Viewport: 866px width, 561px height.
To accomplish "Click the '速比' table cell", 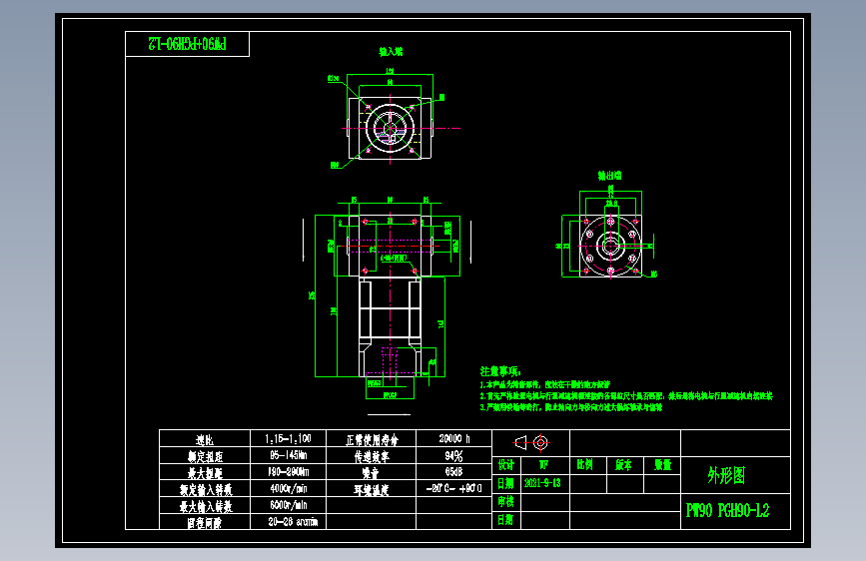I will coord(205,439).
